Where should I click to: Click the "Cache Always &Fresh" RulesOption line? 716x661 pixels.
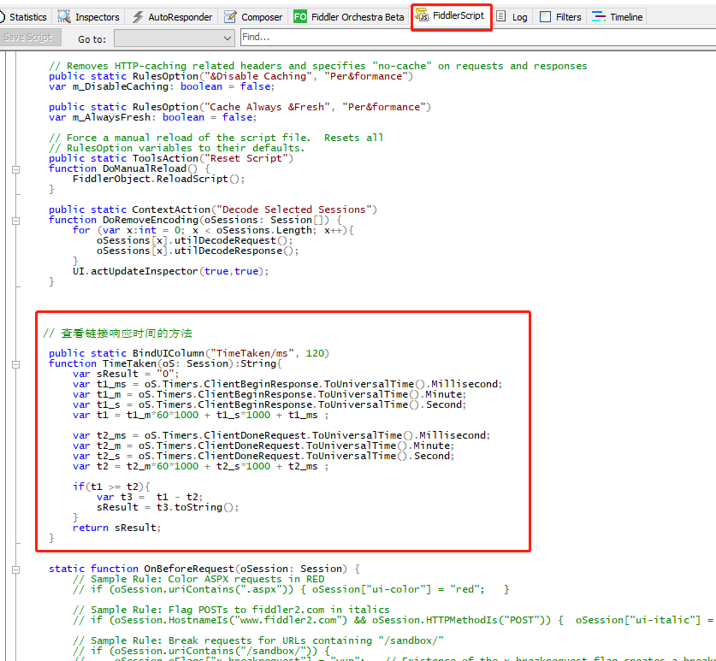(x=240, y=107)
